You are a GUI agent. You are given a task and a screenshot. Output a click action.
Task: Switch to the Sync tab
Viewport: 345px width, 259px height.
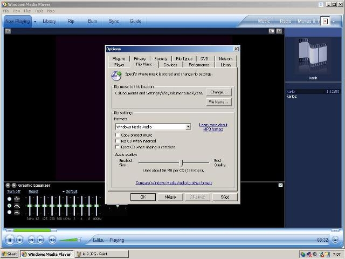pos(114,21)
